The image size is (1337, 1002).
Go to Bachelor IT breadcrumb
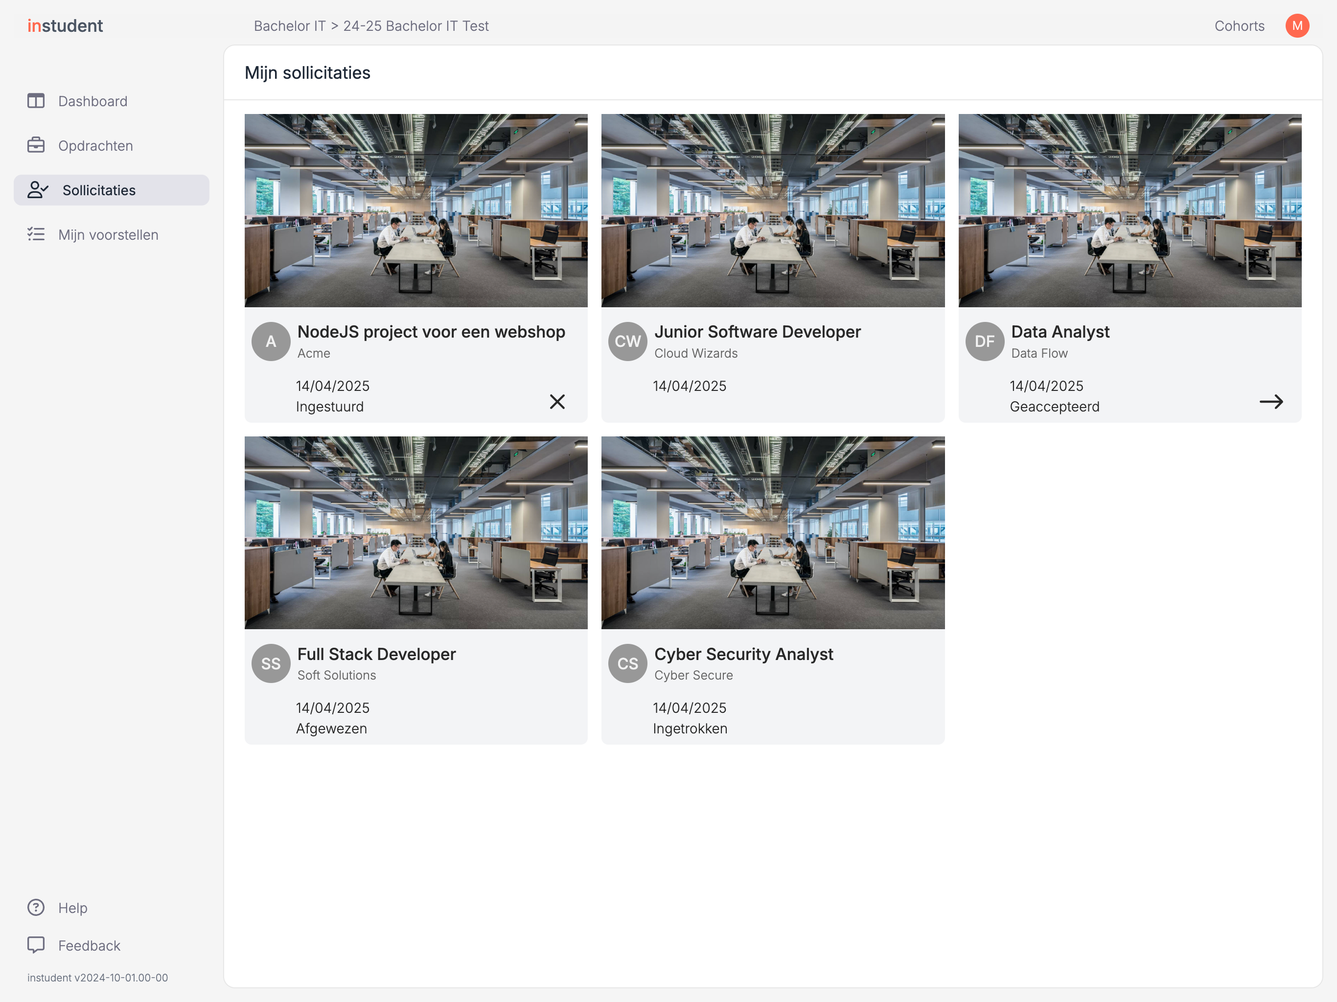click(290, 26)
